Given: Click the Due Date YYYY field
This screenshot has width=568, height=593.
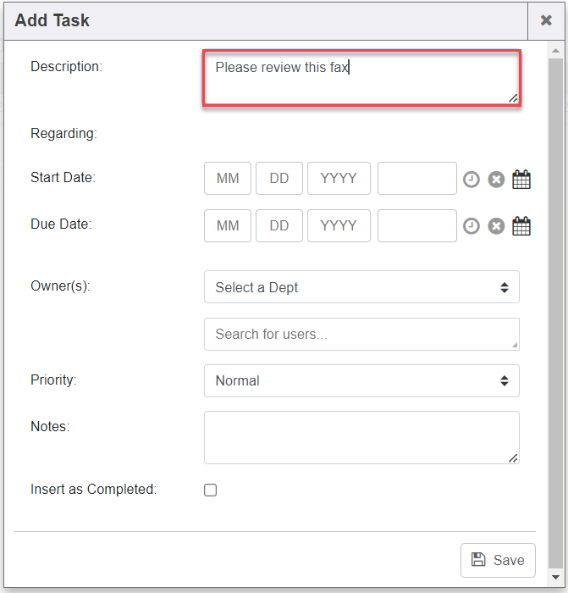Looking at the screenshot, I should click(x=339, y=226).
